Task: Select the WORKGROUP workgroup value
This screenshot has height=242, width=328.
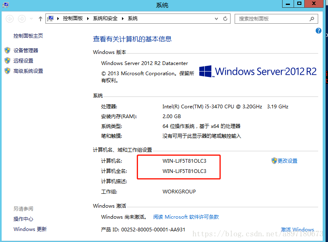Action: pos(179,192)
